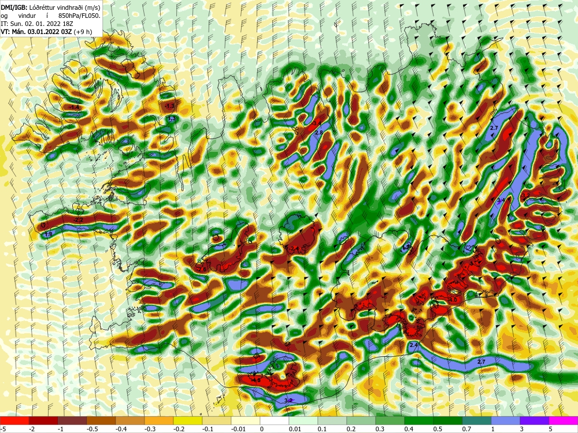Select the maroon -1 to -0.5 legend swatch

tap(72, 420)
